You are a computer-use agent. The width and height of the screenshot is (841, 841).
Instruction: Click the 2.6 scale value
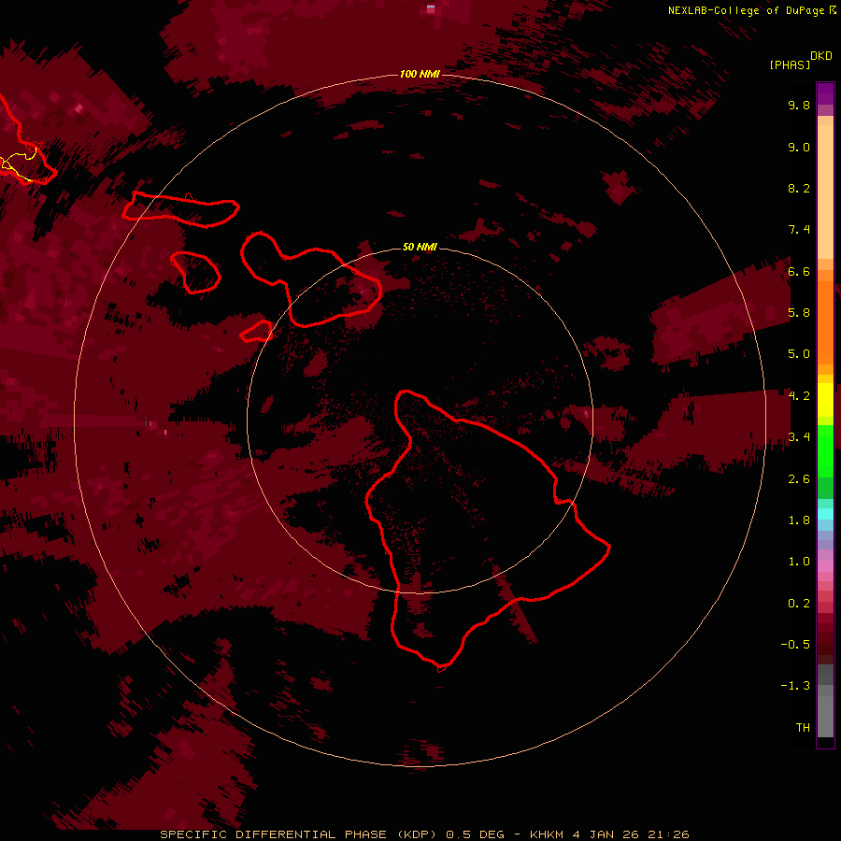799,479
